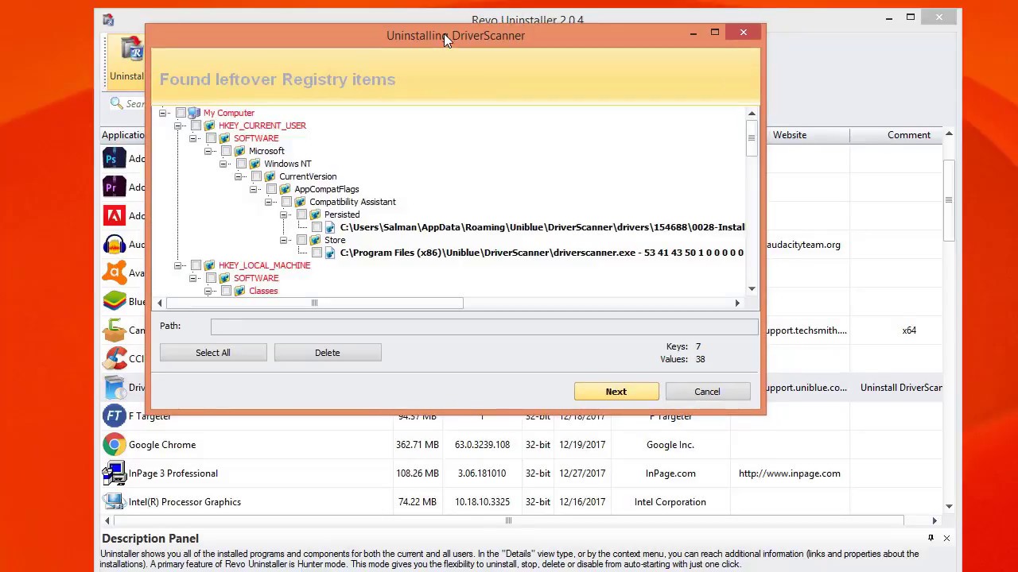Click the registry icon beside Compatibility Assistant

(300, 202)
